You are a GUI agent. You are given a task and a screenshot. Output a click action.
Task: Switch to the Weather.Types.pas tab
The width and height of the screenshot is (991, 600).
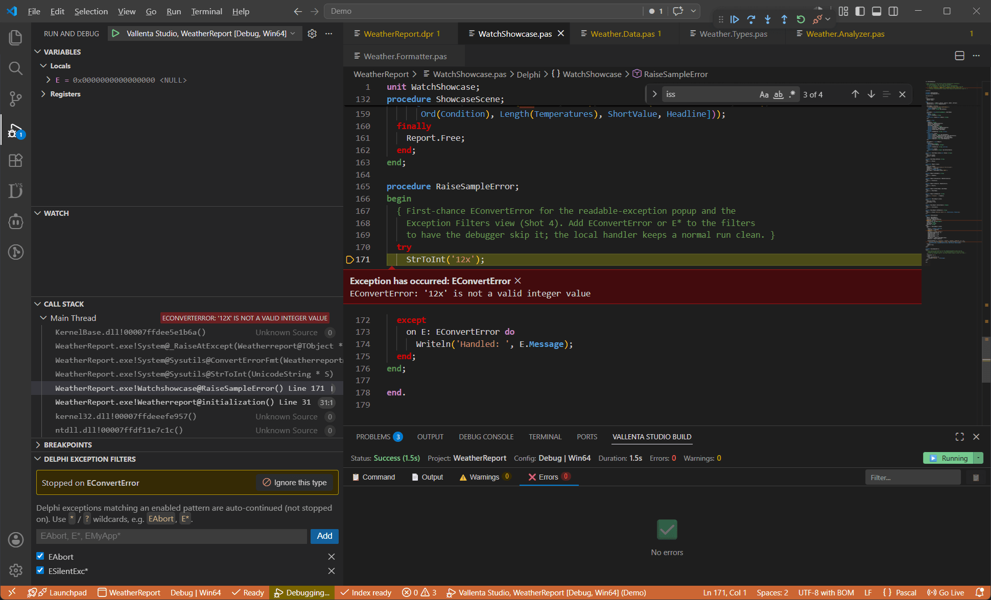pyautogui.click(x=733, y=34)
